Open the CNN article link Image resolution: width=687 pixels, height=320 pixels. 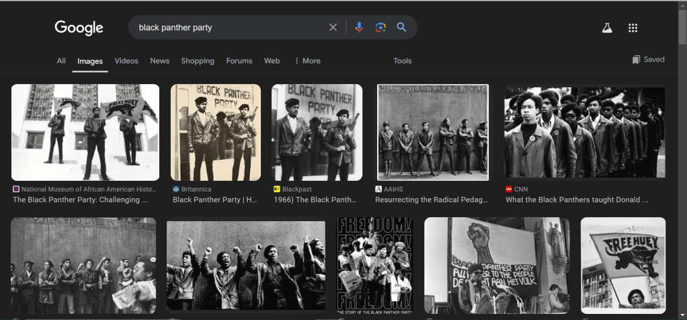(x=576, y=200)
